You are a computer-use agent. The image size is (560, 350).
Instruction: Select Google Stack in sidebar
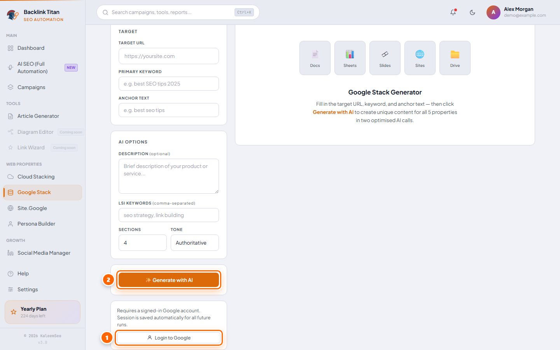coord(42,192)
